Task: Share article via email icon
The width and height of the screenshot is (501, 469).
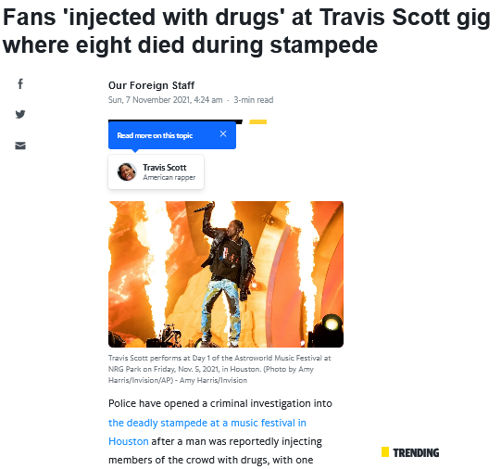Action: click(20, 146)
